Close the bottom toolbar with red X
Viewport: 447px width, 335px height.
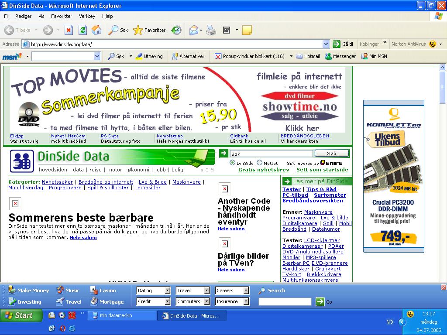tap(444, 287)
